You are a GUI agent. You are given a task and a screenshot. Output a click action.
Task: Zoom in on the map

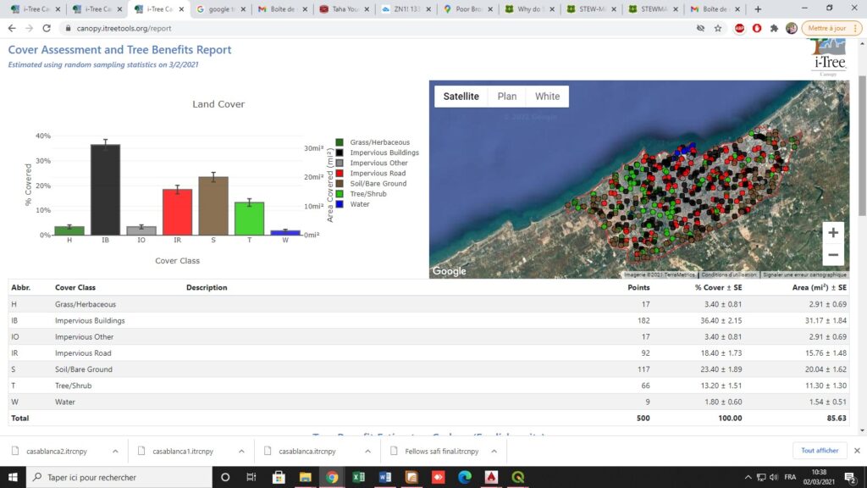point(833,232)
